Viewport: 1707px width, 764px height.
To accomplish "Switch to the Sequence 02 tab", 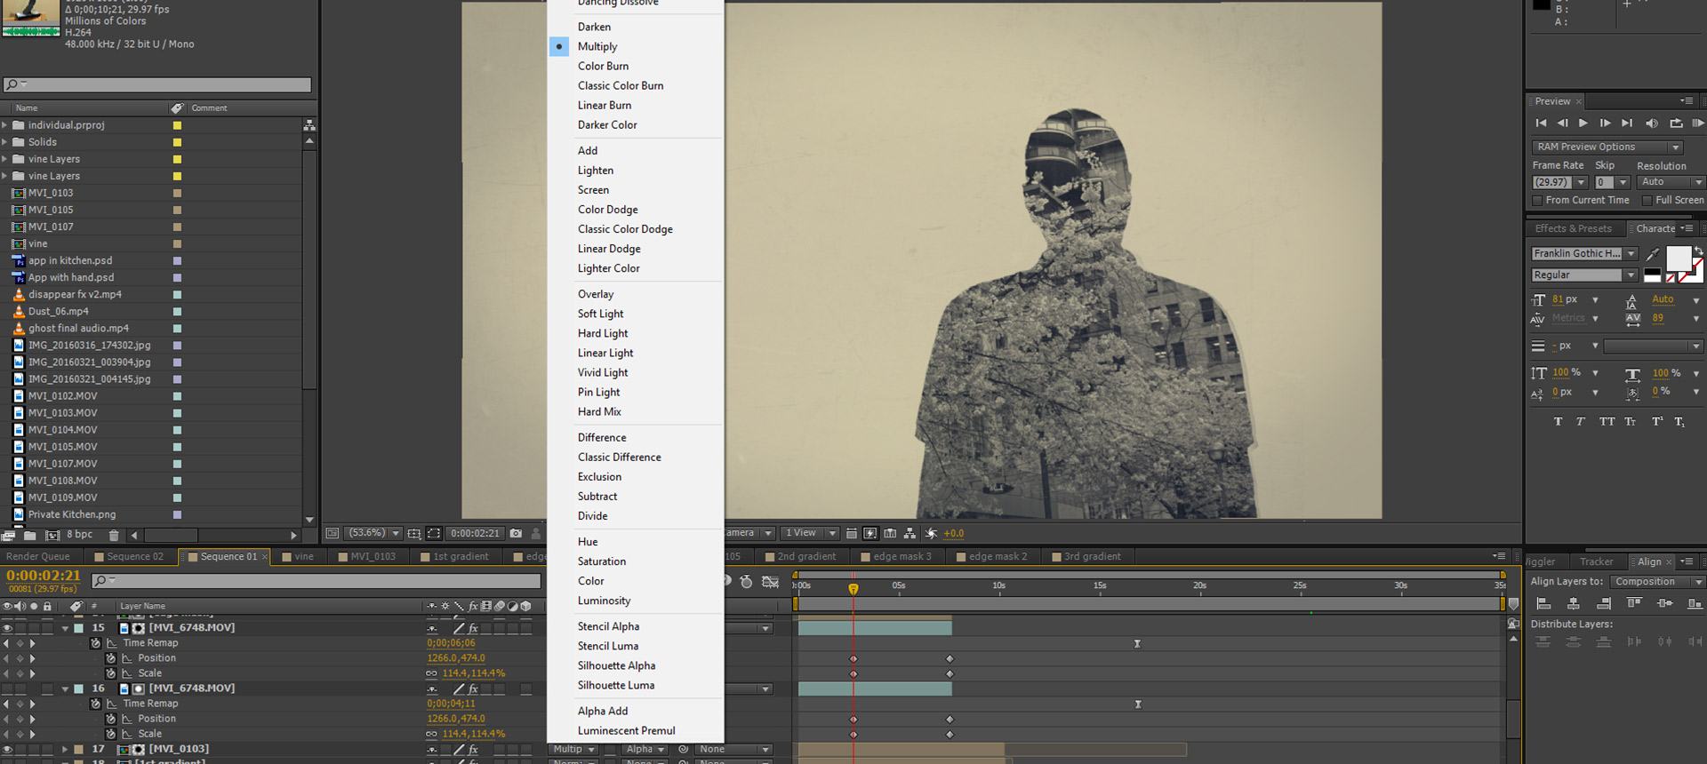I will (134, 557).
